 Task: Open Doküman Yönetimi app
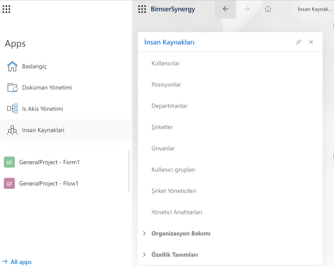click(47, 88)
